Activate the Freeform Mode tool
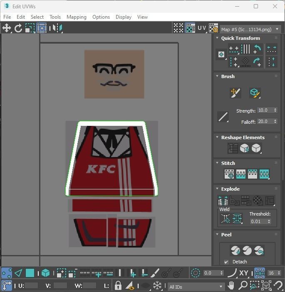The height and width of the screenshot is (292, 285). click(42, 28)
